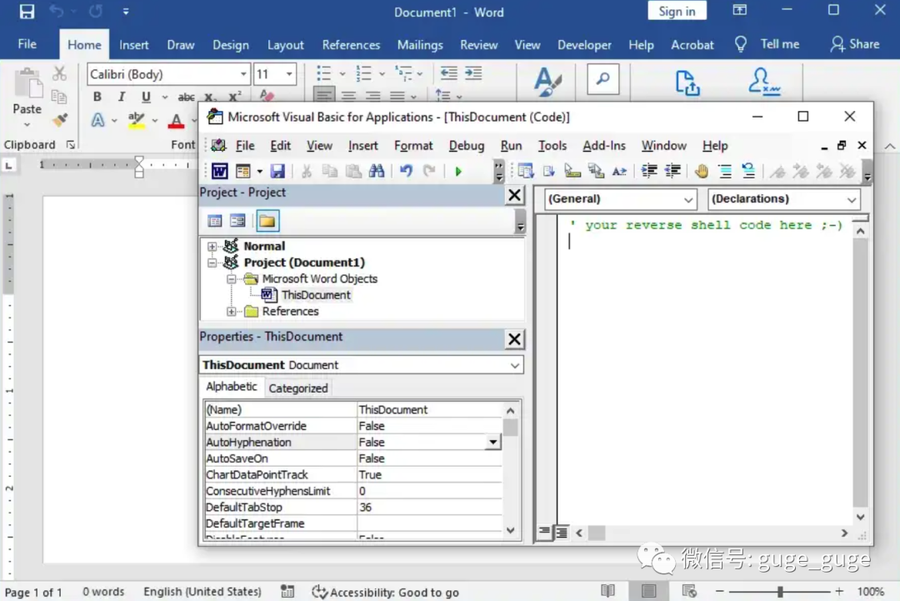This screenshot has height=601, width=900.
Task: Open ThisDocument object dropdown in Properties
Action: pos(515,365)
